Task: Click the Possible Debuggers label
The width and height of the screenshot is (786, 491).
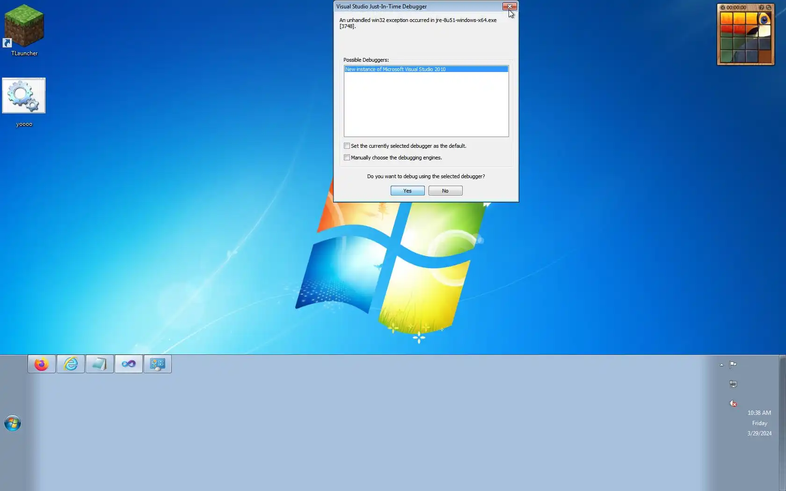Action: [366, 60]
